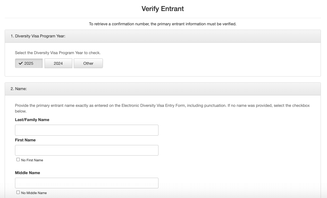The width and height of the screenshot is (327, 198).
Task: Select the 2024 program year option
Action: pyautogui.click(x=58, y=63)
